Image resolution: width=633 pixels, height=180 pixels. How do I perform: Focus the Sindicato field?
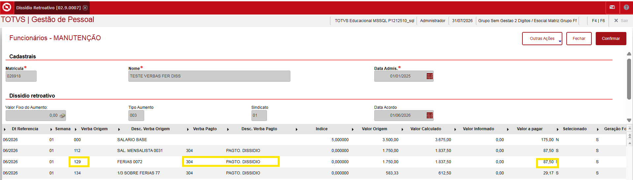pyautogui.click(x=259, y=115)
